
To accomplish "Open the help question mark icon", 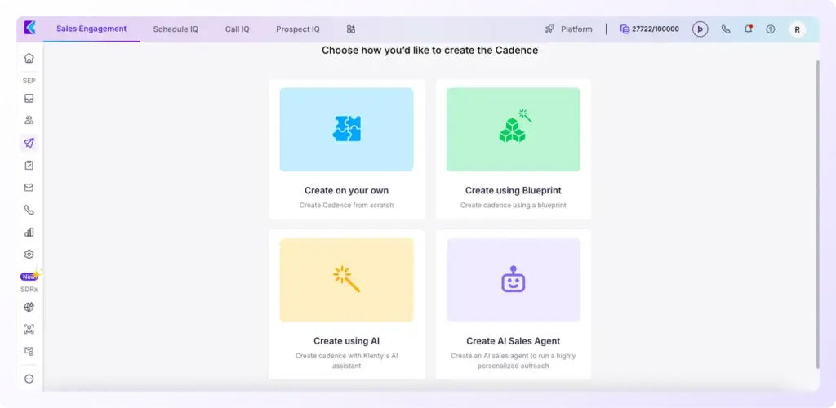I will tap(770, 29).
